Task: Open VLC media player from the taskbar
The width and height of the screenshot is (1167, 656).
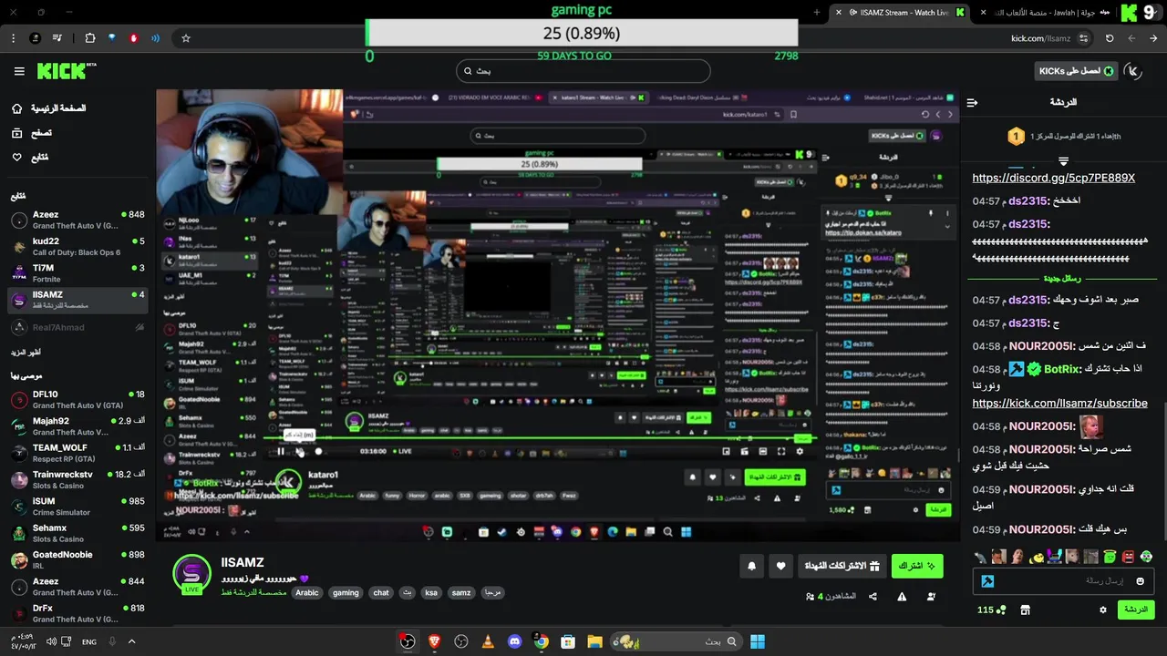Action: 488,641
